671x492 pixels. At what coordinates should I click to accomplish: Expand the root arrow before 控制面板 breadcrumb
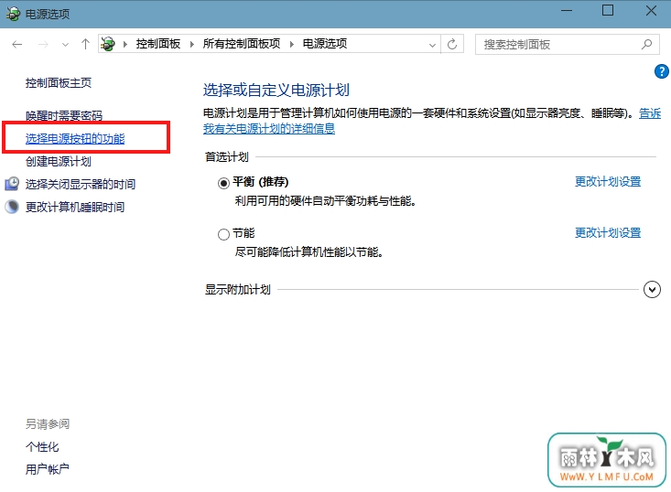tap(125, 45)
